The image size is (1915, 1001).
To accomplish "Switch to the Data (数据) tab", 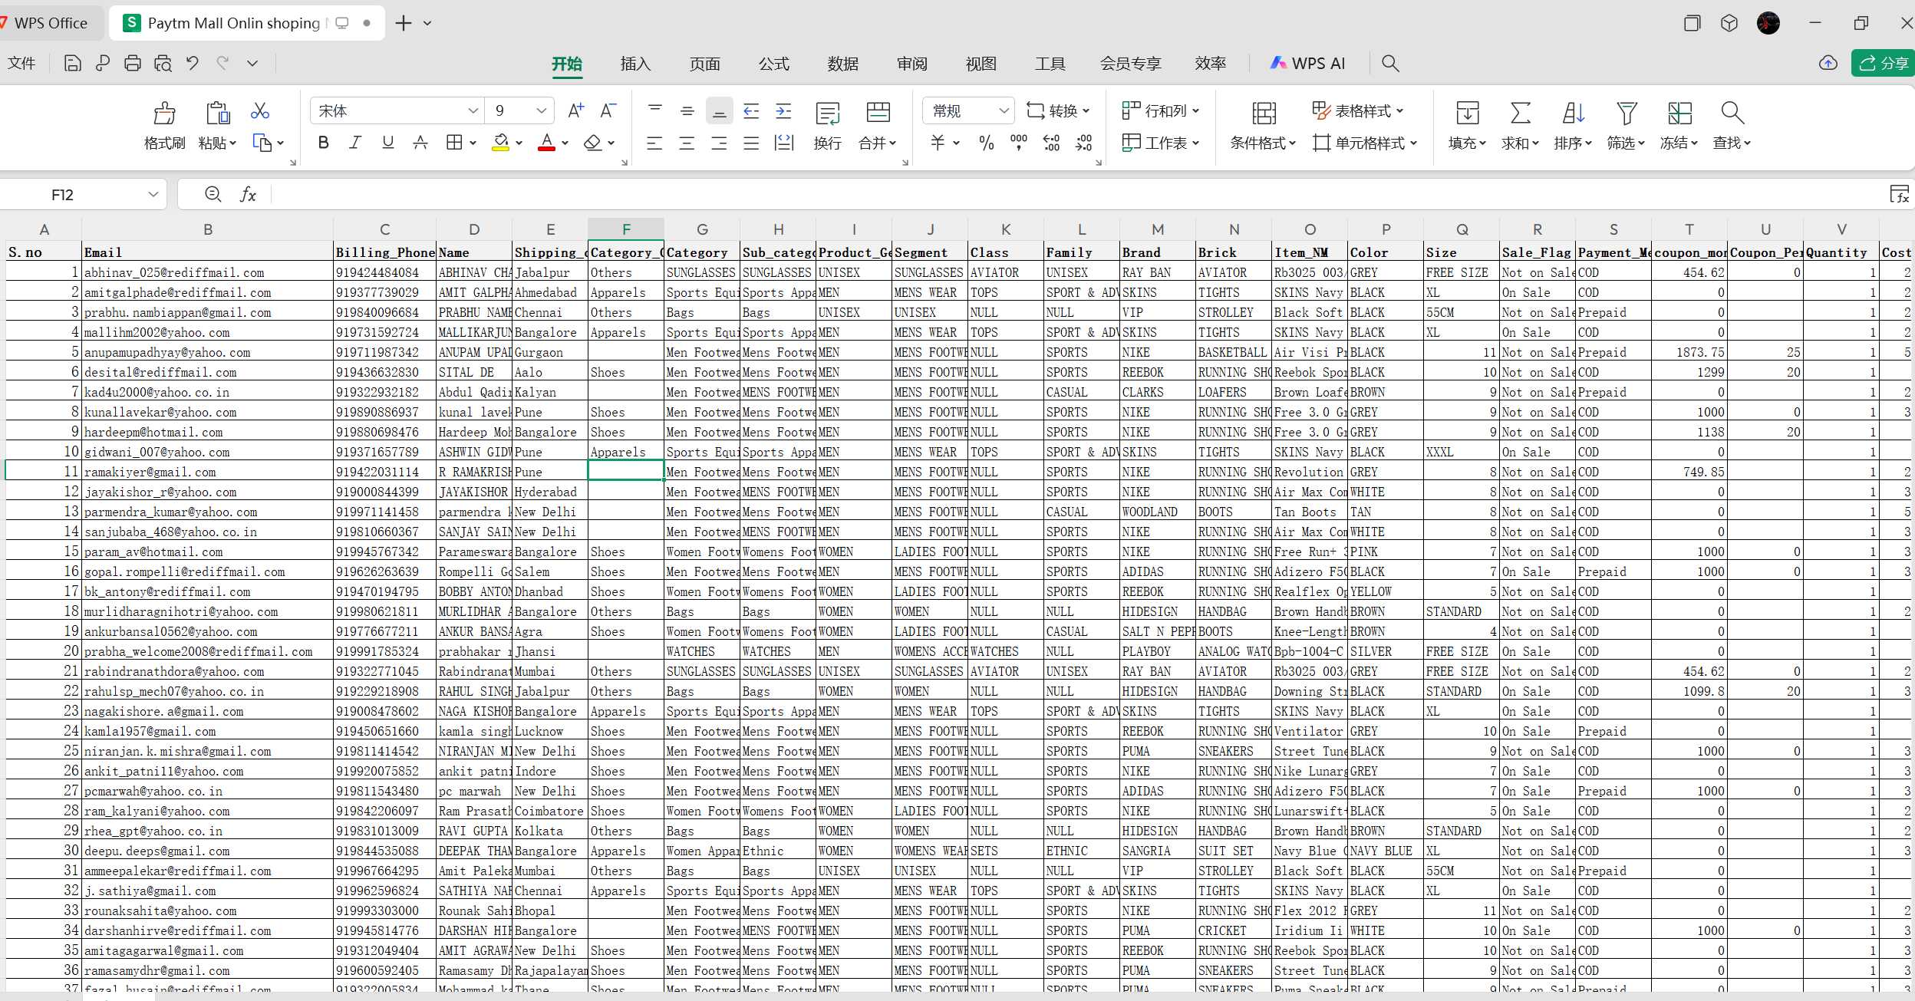I will 842,64.
